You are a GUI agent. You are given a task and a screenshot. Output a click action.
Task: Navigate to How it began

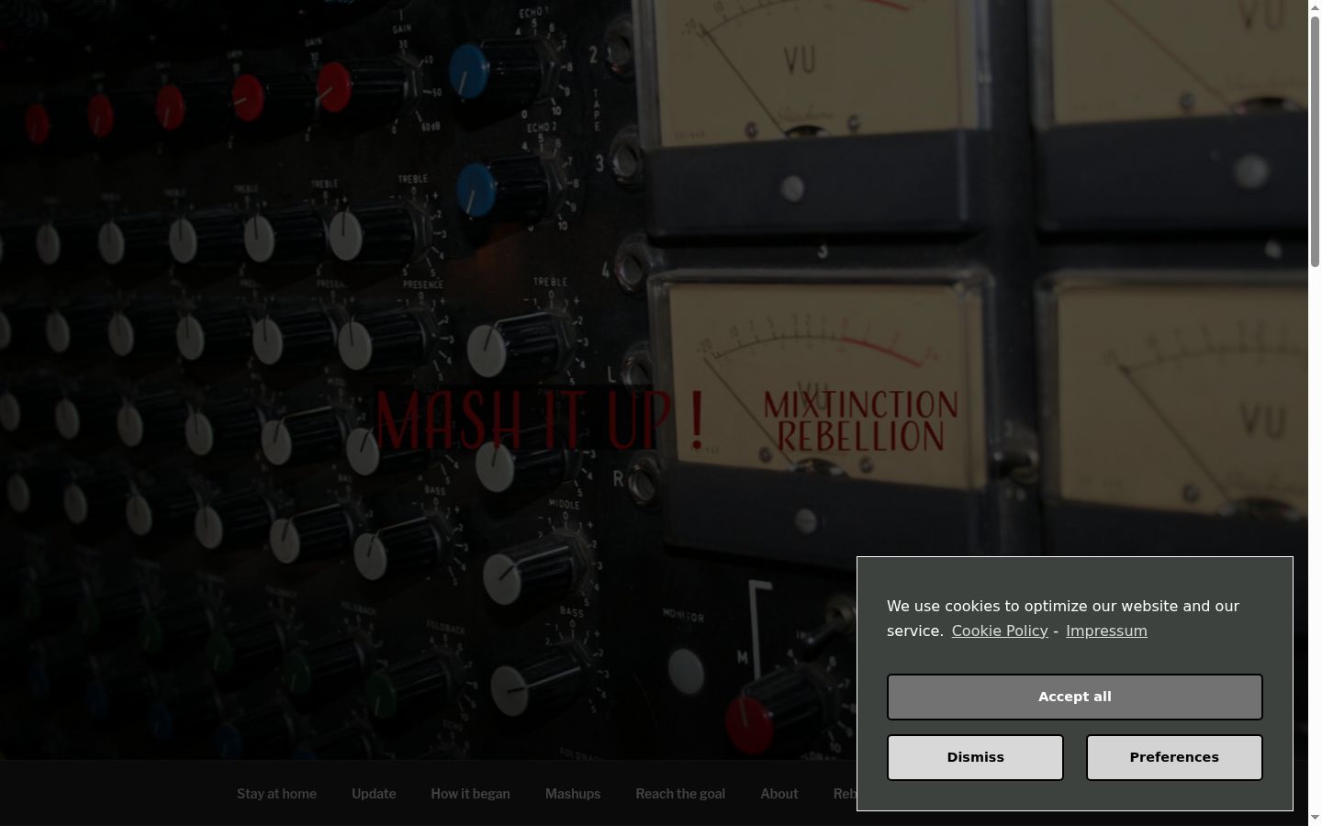click(470, 794)
